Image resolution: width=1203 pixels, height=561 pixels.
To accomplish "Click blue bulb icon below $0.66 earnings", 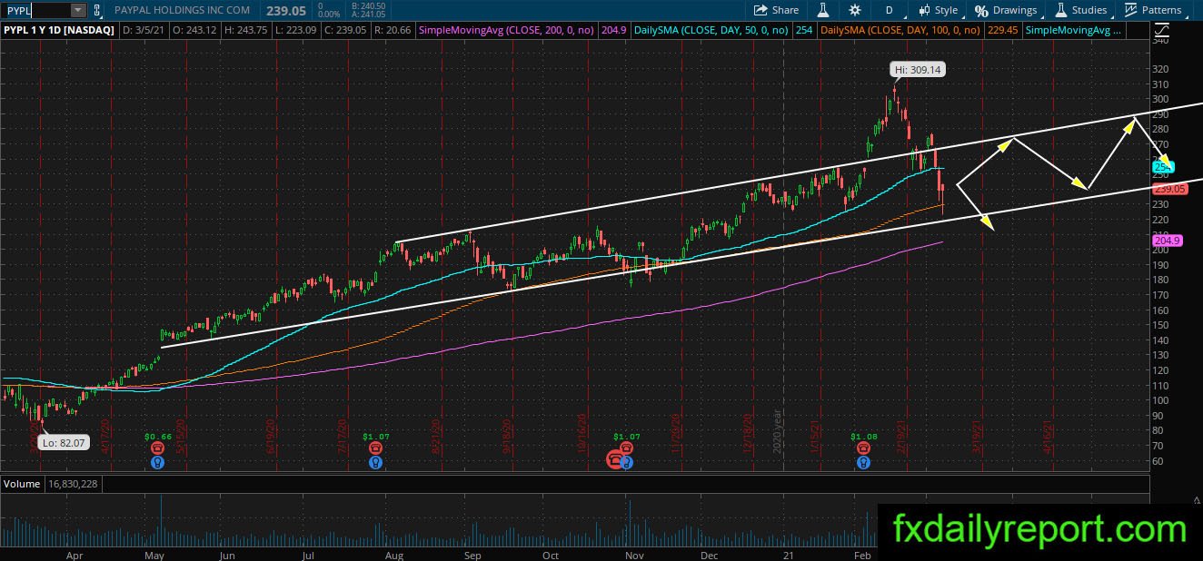I will pos(158,462).
